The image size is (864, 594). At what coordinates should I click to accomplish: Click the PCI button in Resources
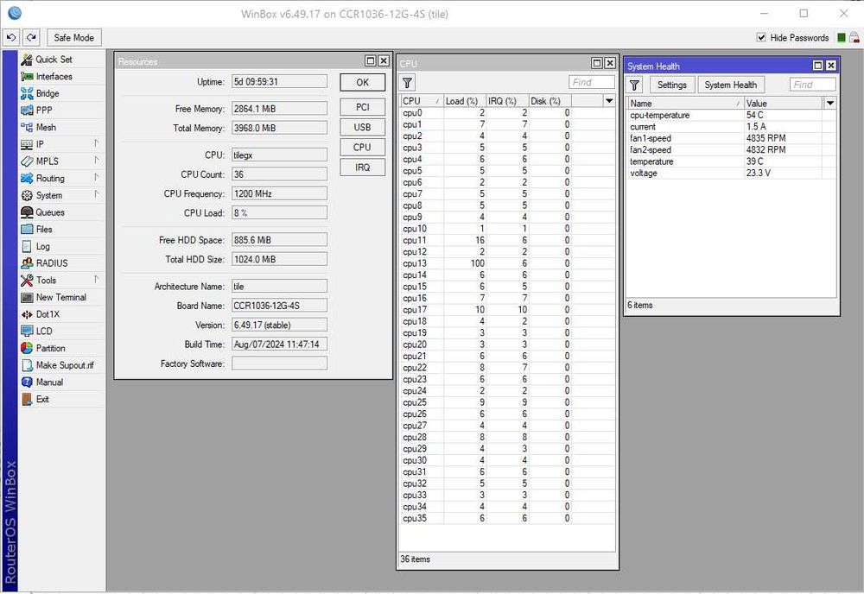[x=362, y=107]
